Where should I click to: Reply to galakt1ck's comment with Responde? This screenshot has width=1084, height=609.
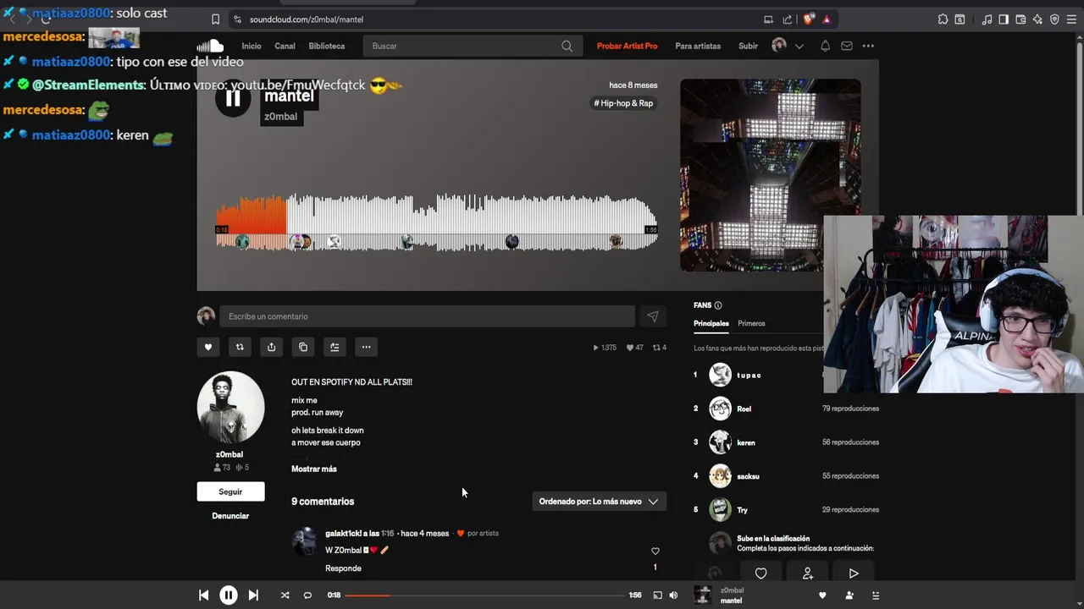coord(343,568)
